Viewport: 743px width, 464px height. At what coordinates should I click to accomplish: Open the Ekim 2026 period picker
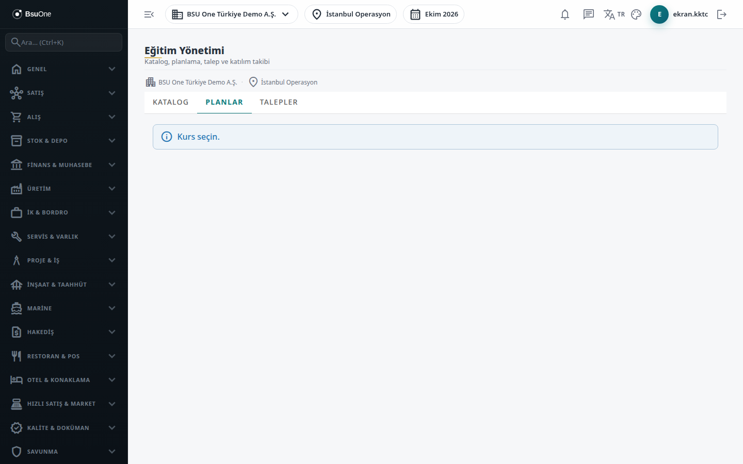(x=434, y=14)
